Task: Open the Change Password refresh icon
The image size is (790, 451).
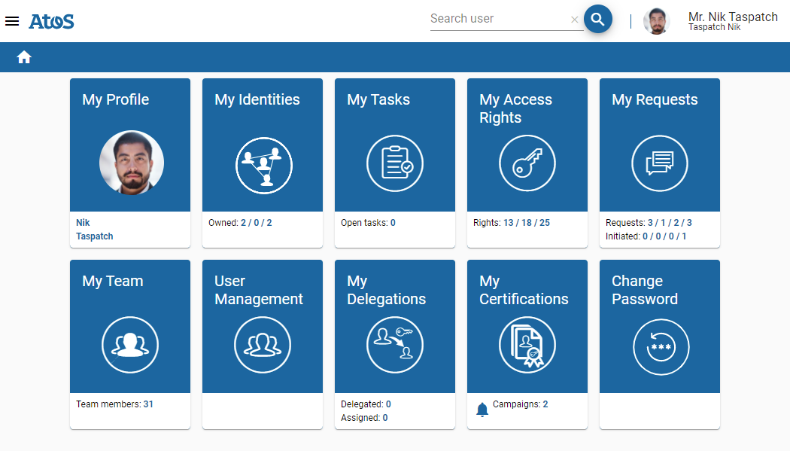Action: coord(659,347)
